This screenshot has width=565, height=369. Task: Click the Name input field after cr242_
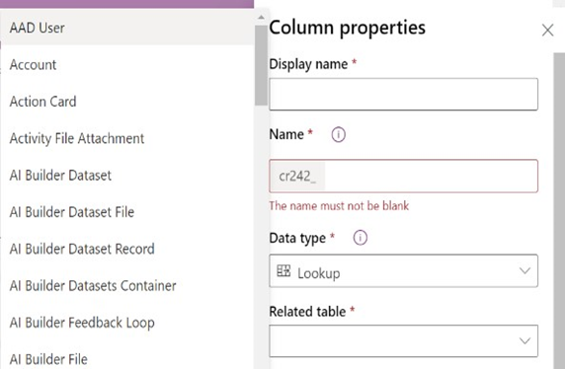click(431, 176)
